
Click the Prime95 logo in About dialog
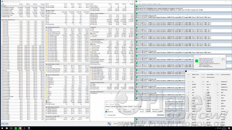pyautogui.click(x=197, y=61)
